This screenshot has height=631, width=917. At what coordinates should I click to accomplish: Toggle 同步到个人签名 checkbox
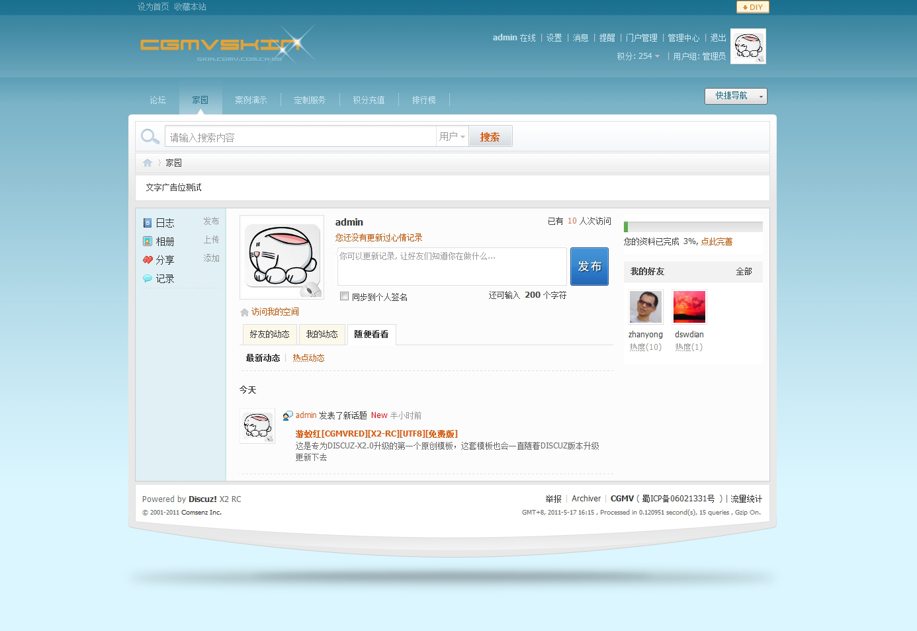(x=344, y=296)
